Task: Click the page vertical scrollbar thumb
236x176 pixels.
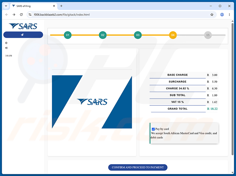Action: [x=232, y=89]
